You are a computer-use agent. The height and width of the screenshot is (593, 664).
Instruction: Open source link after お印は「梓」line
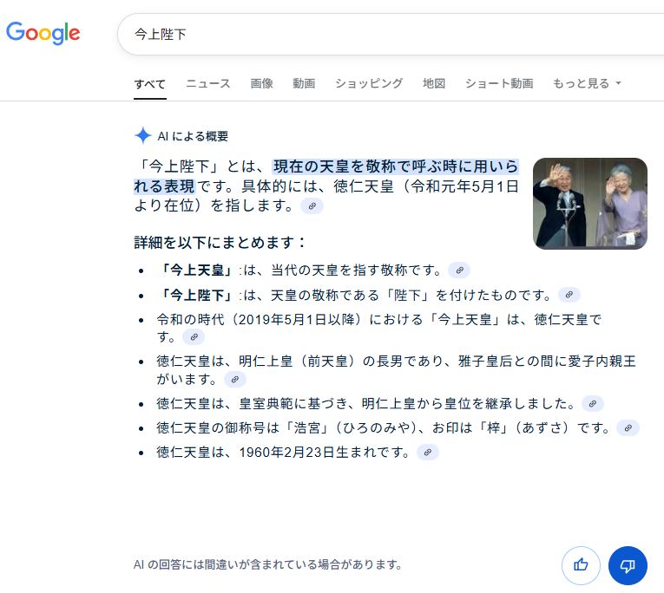click(628, 428)
